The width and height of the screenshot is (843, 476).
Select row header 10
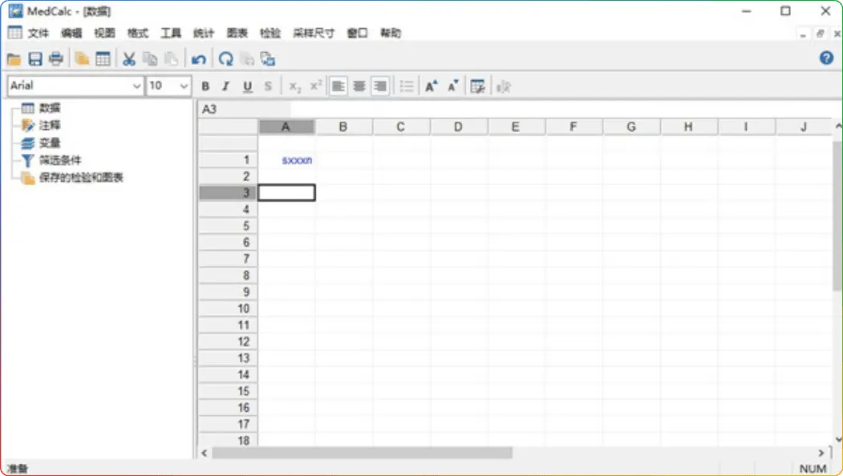tap(228, 309)
